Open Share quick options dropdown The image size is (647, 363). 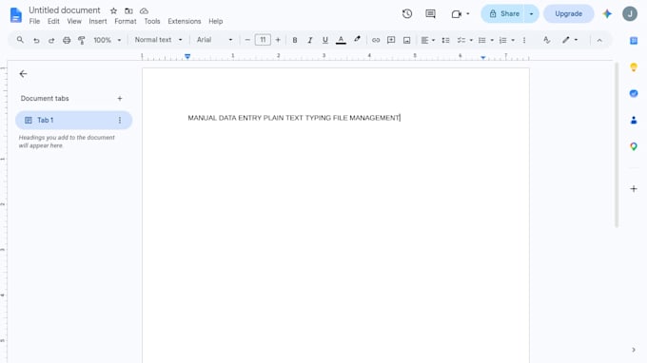pyautogui.click(x=532, y=13)
